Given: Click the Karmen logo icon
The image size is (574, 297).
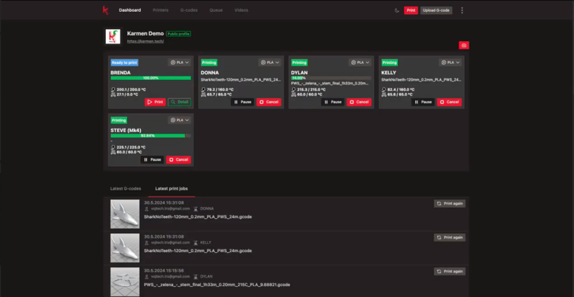Looking at the screenshot, I should (105, 10).
